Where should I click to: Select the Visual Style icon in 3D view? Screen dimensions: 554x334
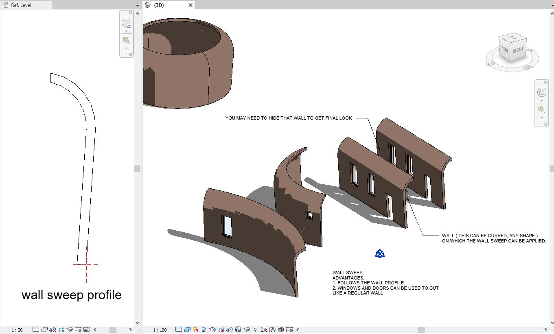[x=187, y=330]
